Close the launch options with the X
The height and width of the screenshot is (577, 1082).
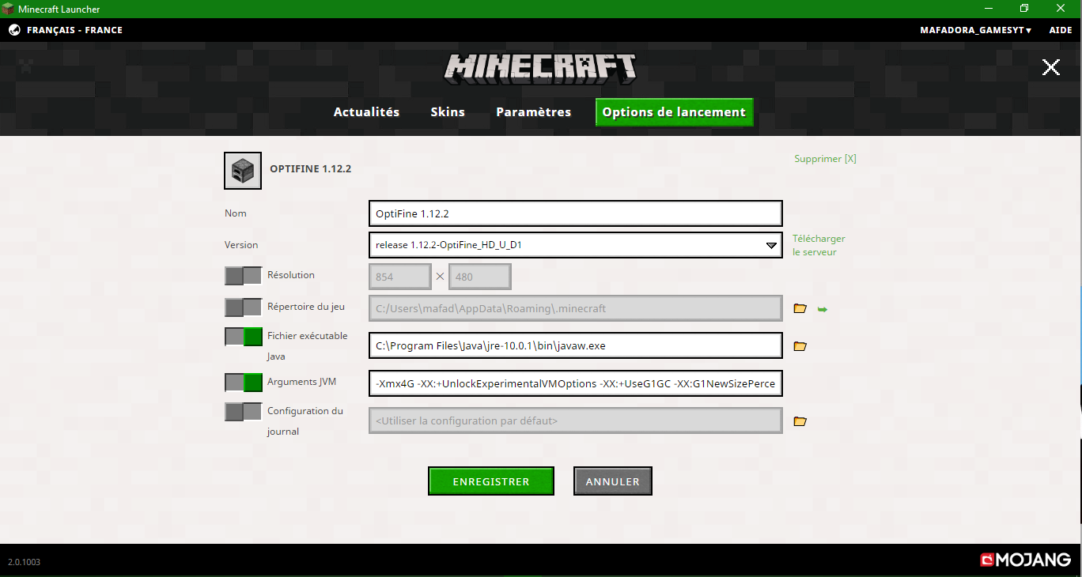[1050, 67]
